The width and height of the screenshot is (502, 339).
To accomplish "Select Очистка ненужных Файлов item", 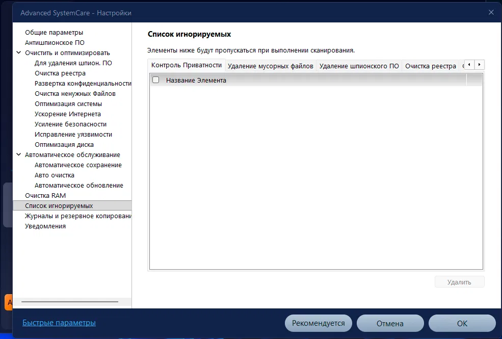I will point(75,94).
